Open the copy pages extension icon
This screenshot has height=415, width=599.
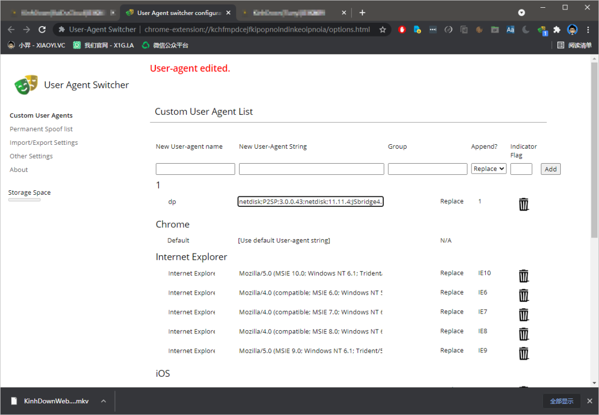coord(464,29)
